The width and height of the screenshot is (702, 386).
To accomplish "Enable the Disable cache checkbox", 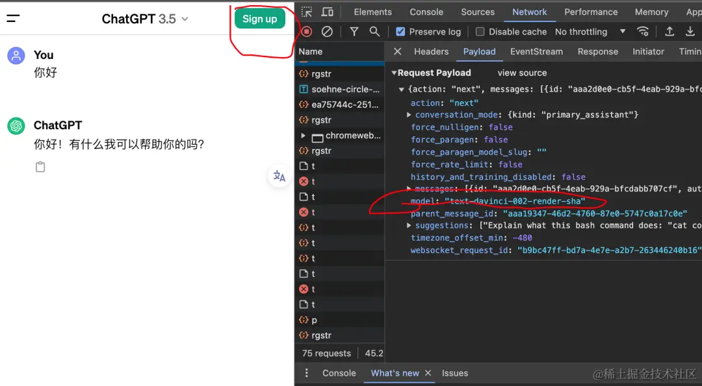I will 480,32.
